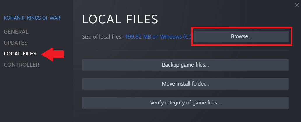Verify integrity of game files
This screenshot has height=122, width=301.
click(185, 103)
